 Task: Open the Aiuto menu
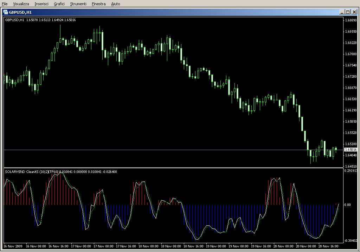[115, 4]
